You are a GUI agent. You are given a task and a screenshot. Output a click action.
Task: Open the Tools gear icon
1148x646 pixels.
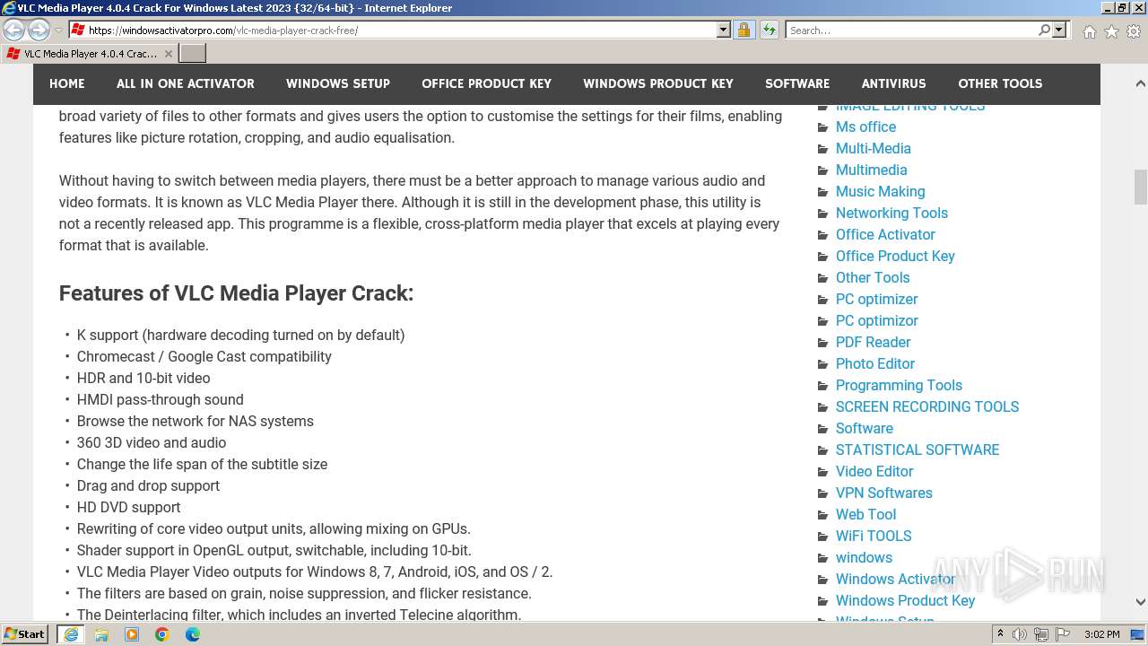coord(1134,31)
